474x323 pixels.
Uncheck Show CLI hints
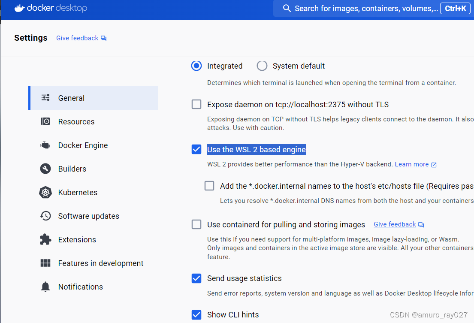tap(196, 314)
